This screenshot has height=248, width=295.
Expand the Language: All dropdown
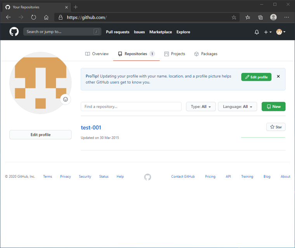(238, 107)
